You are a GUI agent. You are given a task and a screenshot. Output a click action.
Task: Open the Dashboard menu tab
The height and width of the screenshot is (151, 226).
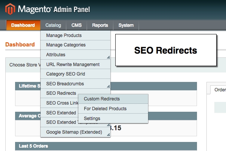(x=23, y=25)
